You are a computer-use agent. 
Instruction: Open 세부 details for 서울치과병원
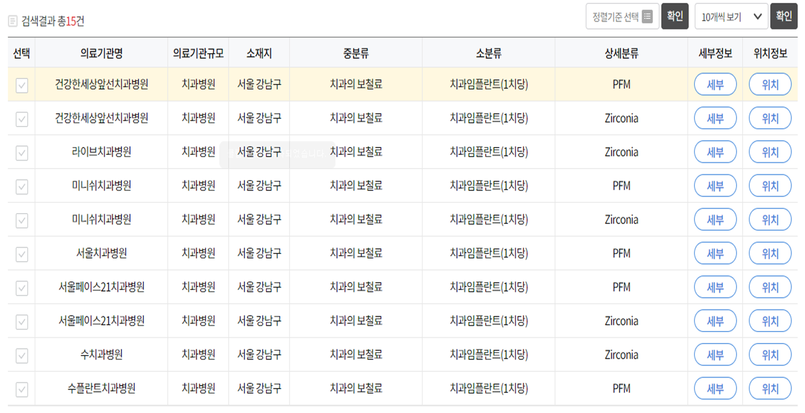pos(715,253)
